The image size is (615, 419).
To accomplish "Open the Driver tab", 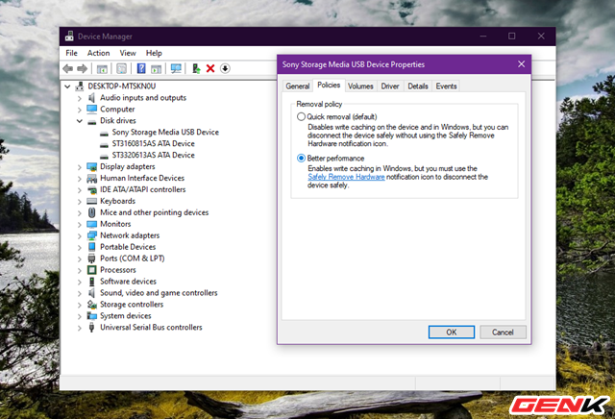I will 389,86.
